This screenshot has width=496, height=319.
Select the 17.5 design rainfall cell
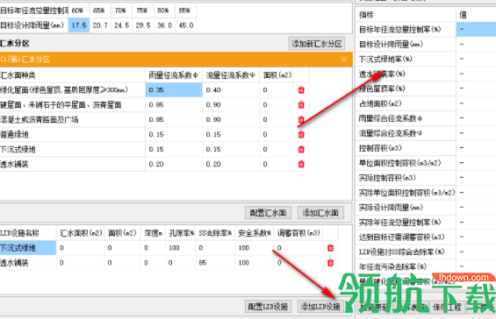(x=79, y=25)
